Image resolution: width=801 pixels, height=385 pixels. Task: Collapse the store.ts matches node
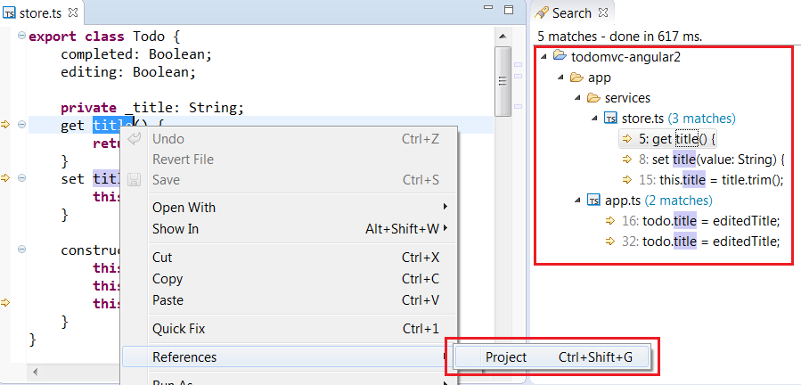[593, 119]
